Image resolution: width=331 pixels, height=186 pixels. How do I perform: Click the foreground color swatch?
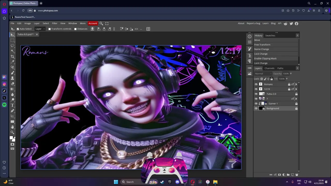[x=11, y=138]
